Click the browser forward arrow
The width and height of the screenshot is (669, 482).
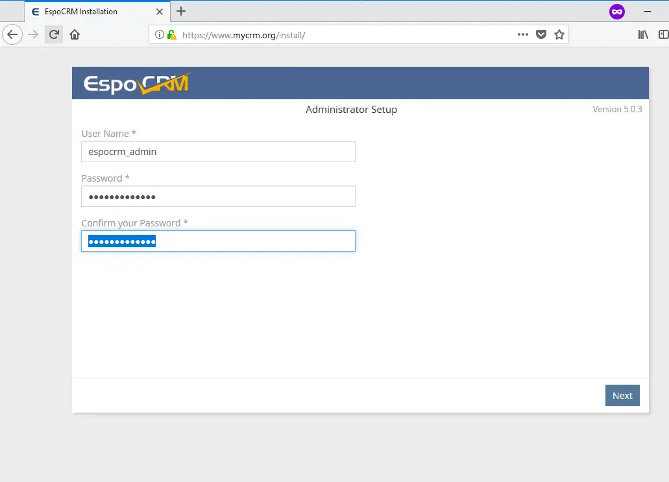coord(33,34)
